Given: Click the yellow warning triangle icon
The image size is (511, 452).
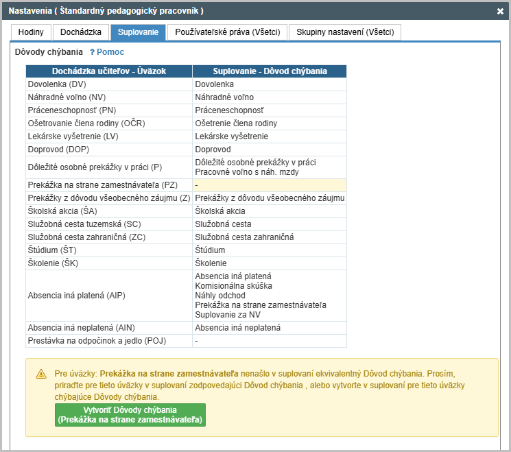Looking at the screenshot, I should (x=41, y=374).
